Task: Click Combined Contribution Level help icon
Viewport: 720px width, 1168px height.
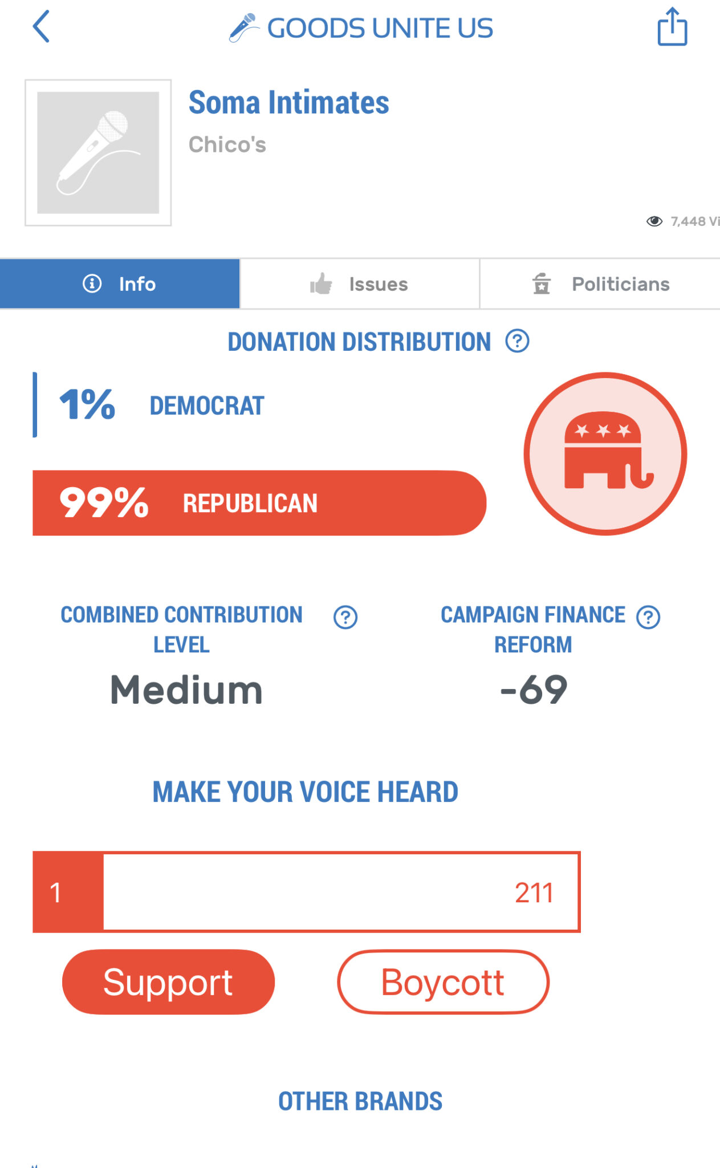Action: pos(344,617)
